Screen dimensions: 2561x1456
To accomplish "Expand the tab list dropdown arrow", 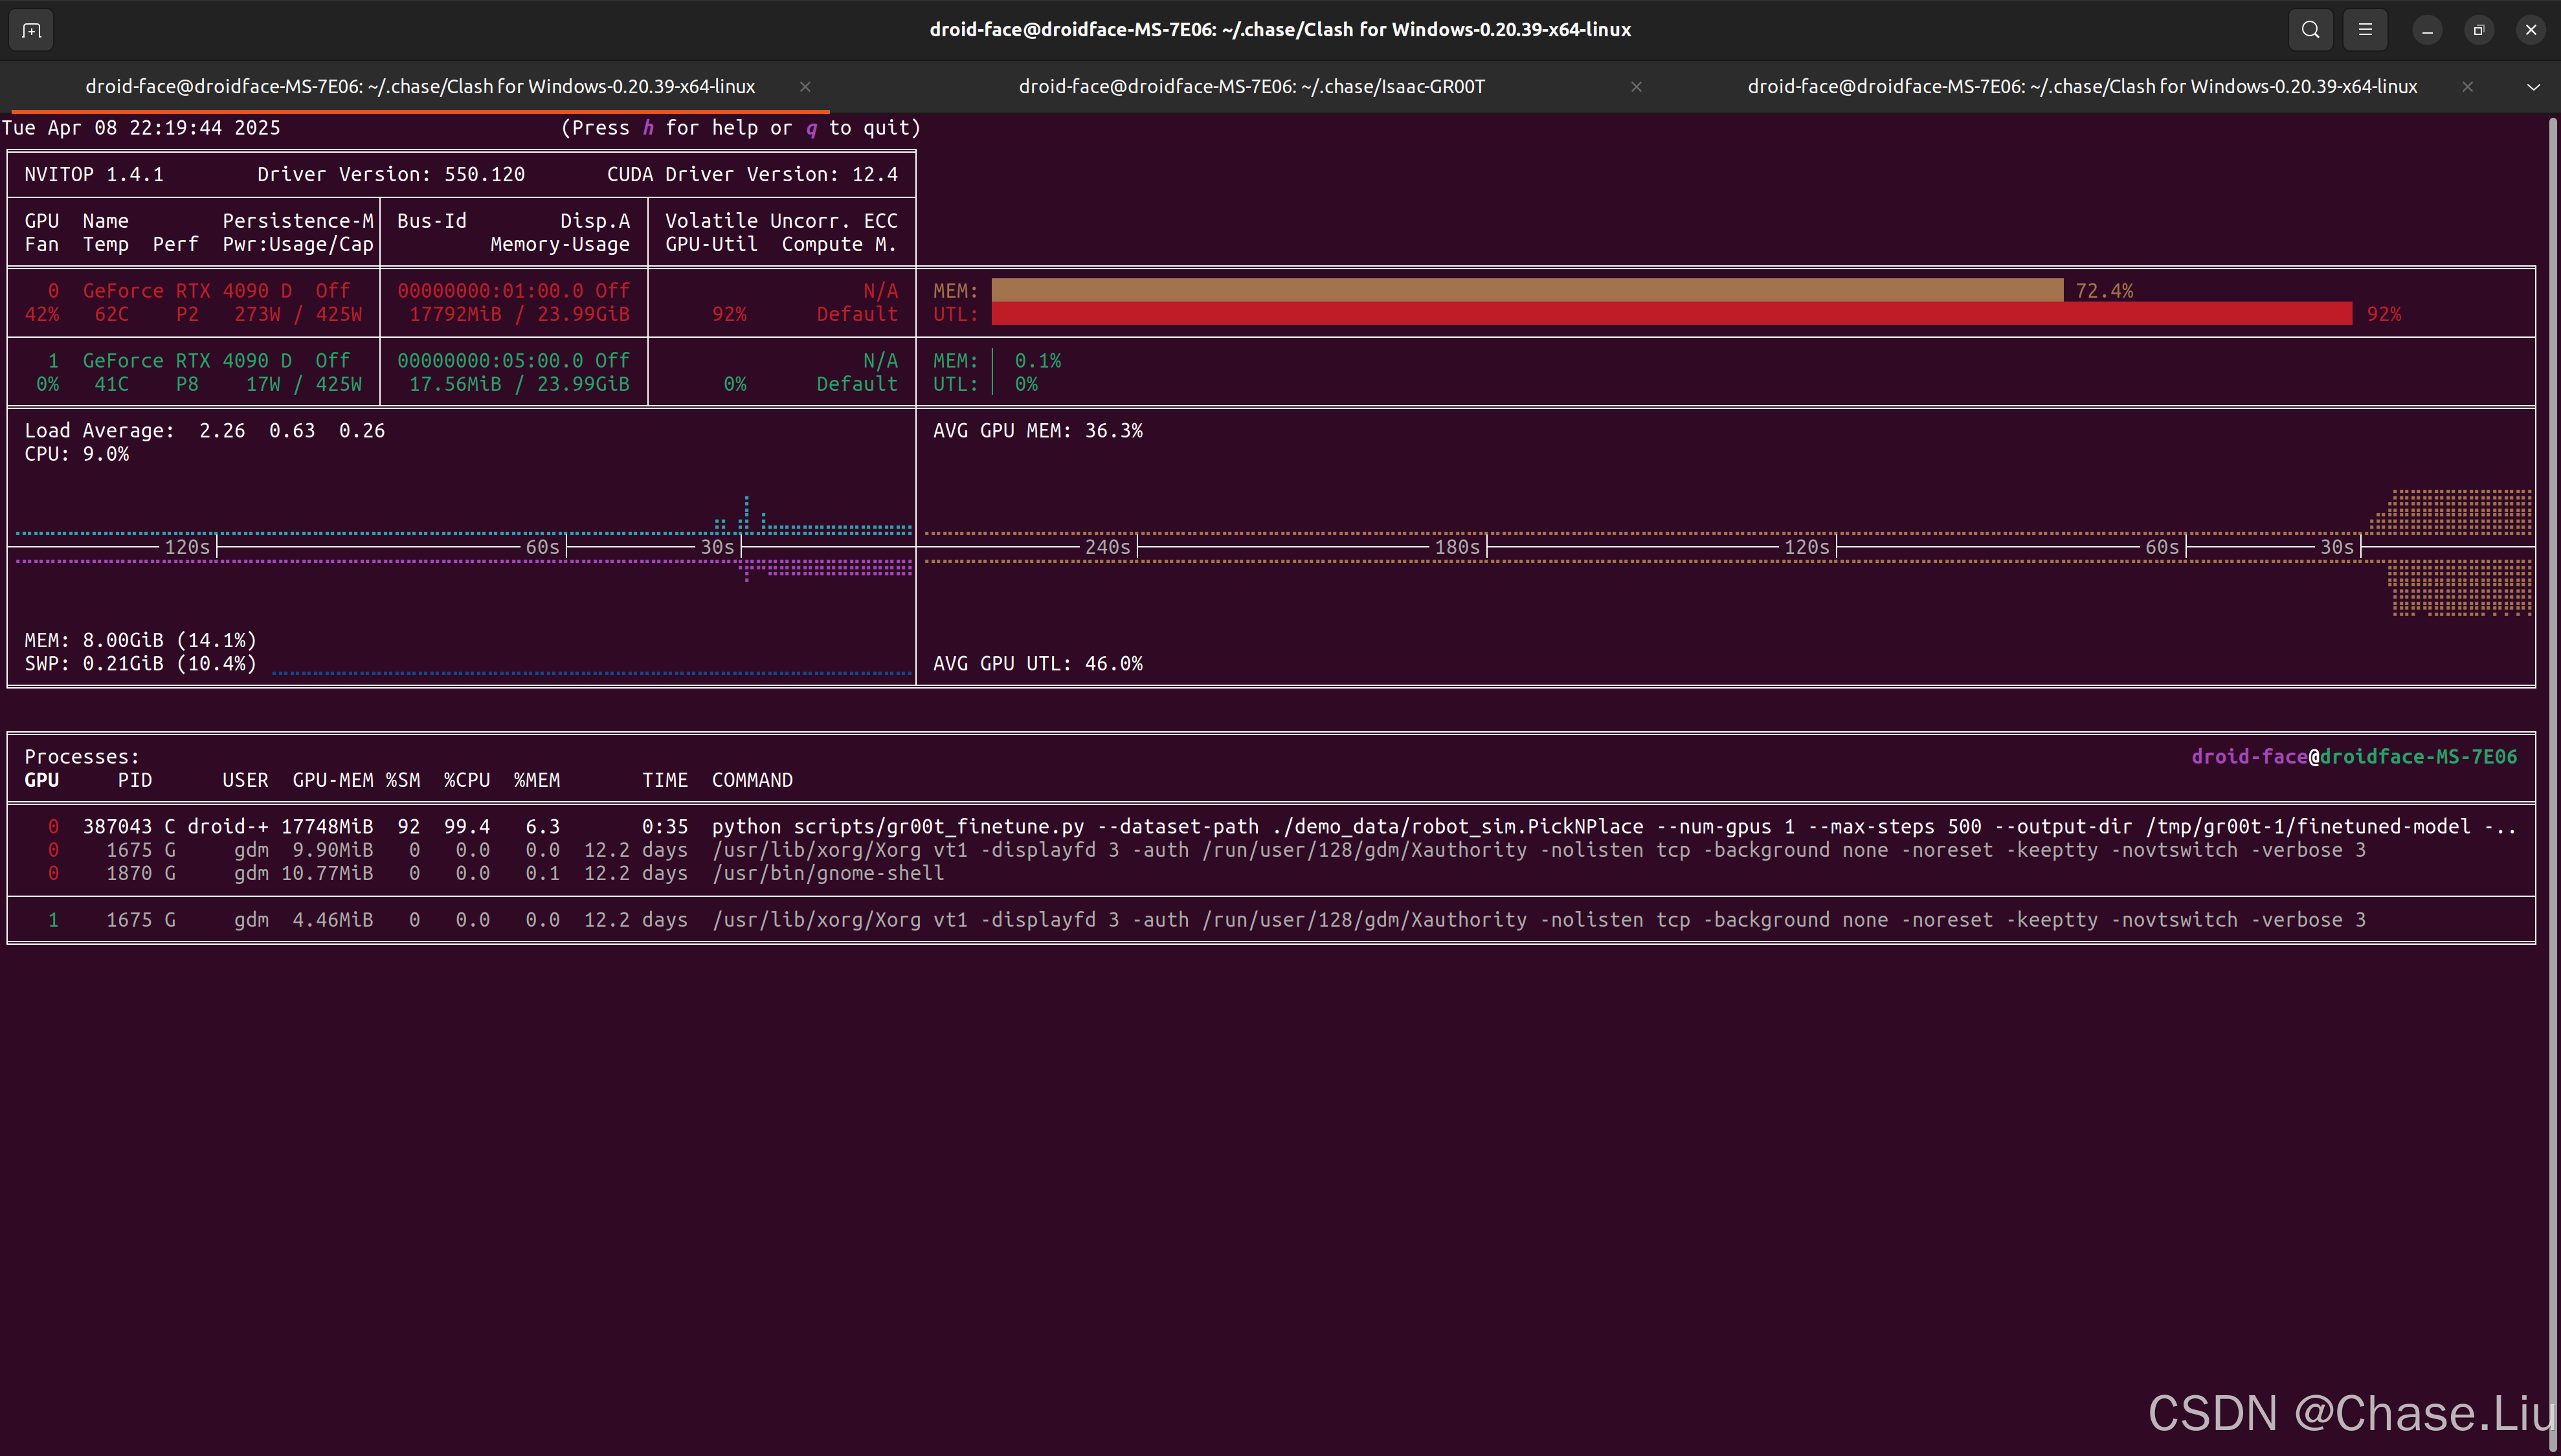I will (2533, 87).
